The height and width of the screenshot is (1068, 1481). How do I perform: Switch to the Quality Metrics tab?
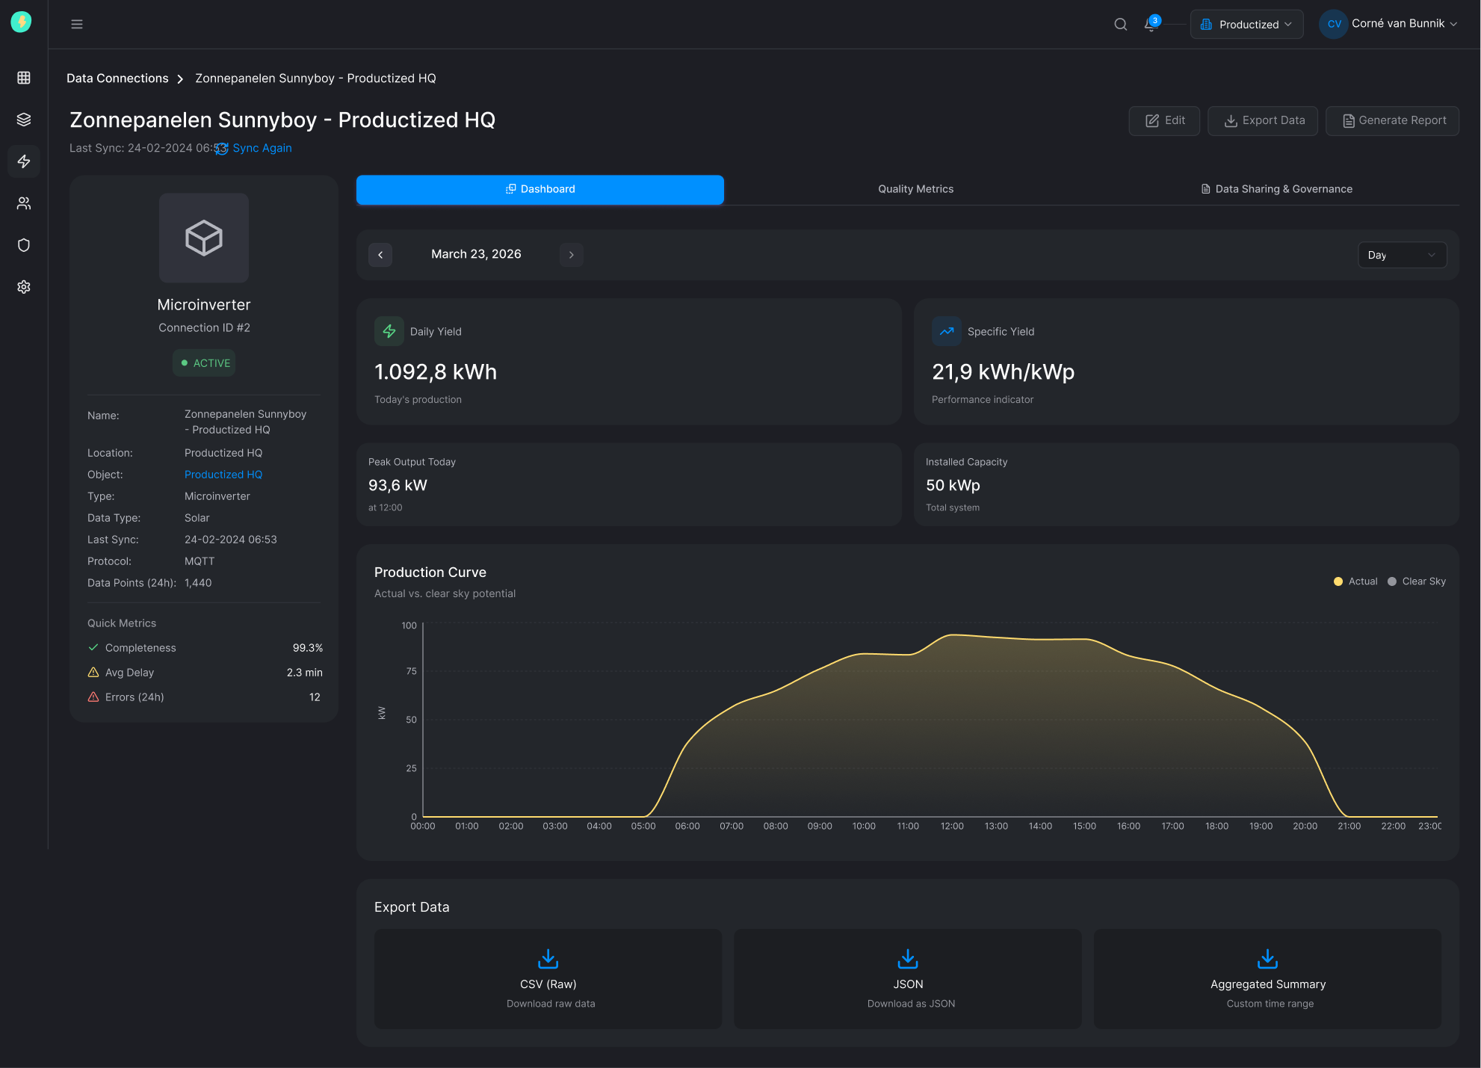tap(915, 188)
